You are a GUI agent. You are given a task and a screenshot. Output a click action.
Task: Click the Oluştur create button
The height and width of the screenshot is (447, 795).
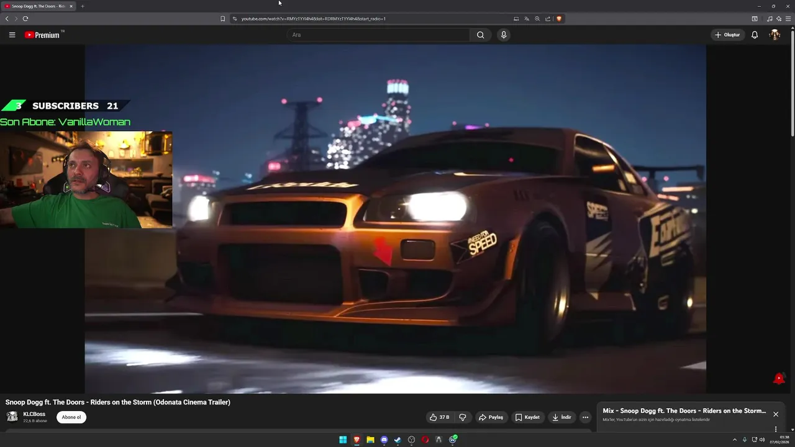click(727, 35)
